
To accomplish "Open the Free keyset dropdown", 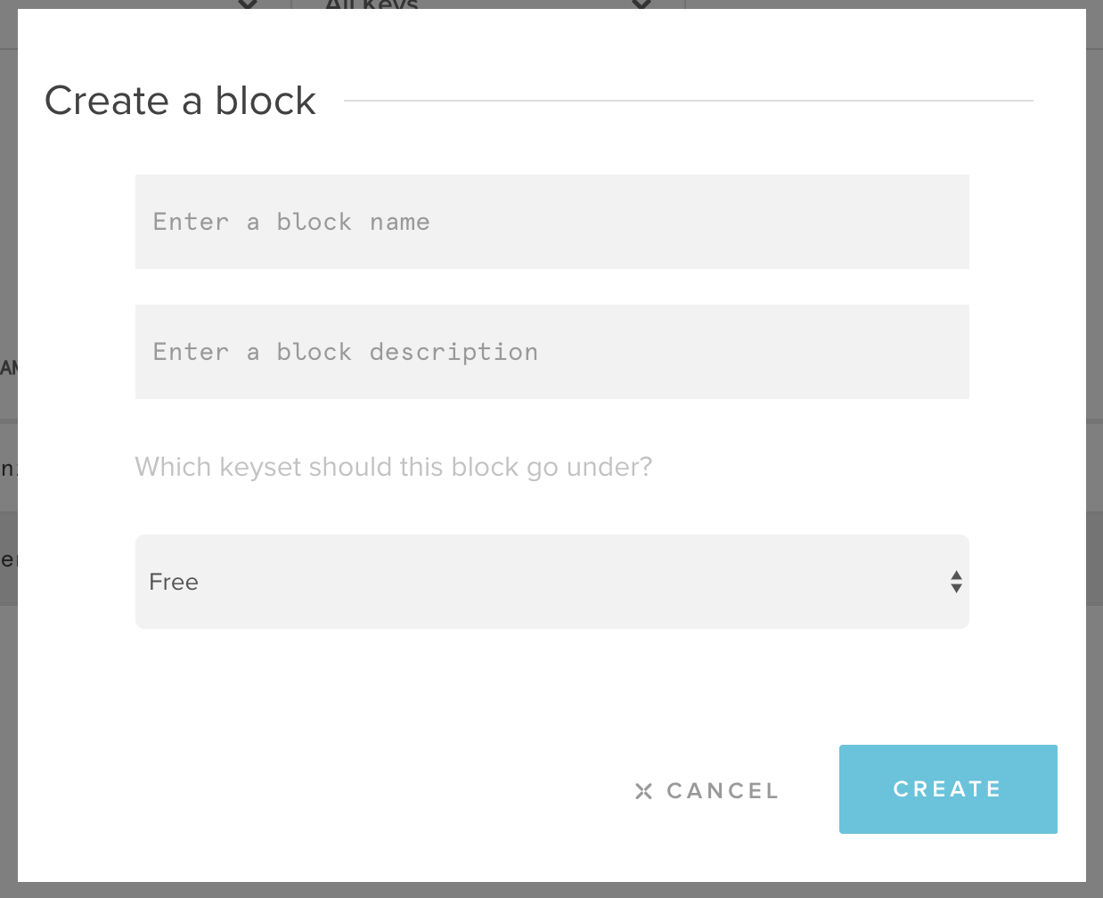I will click(x=551, y=582).
